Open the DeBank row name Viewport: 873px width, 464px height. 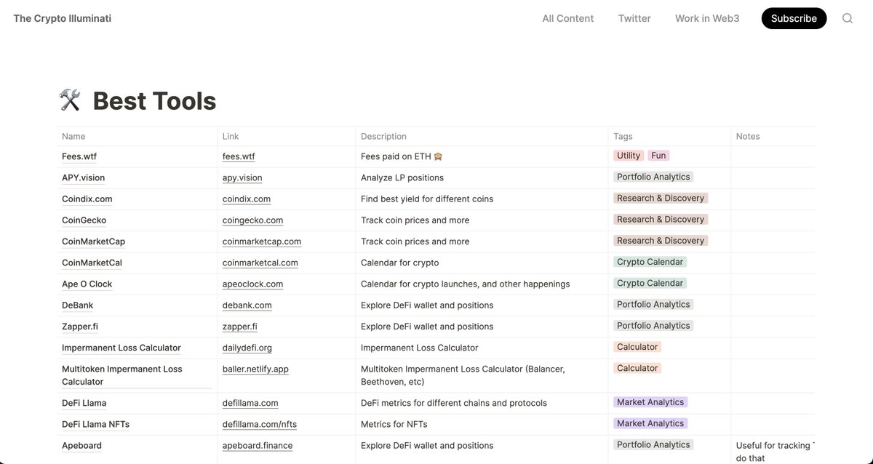78,305
